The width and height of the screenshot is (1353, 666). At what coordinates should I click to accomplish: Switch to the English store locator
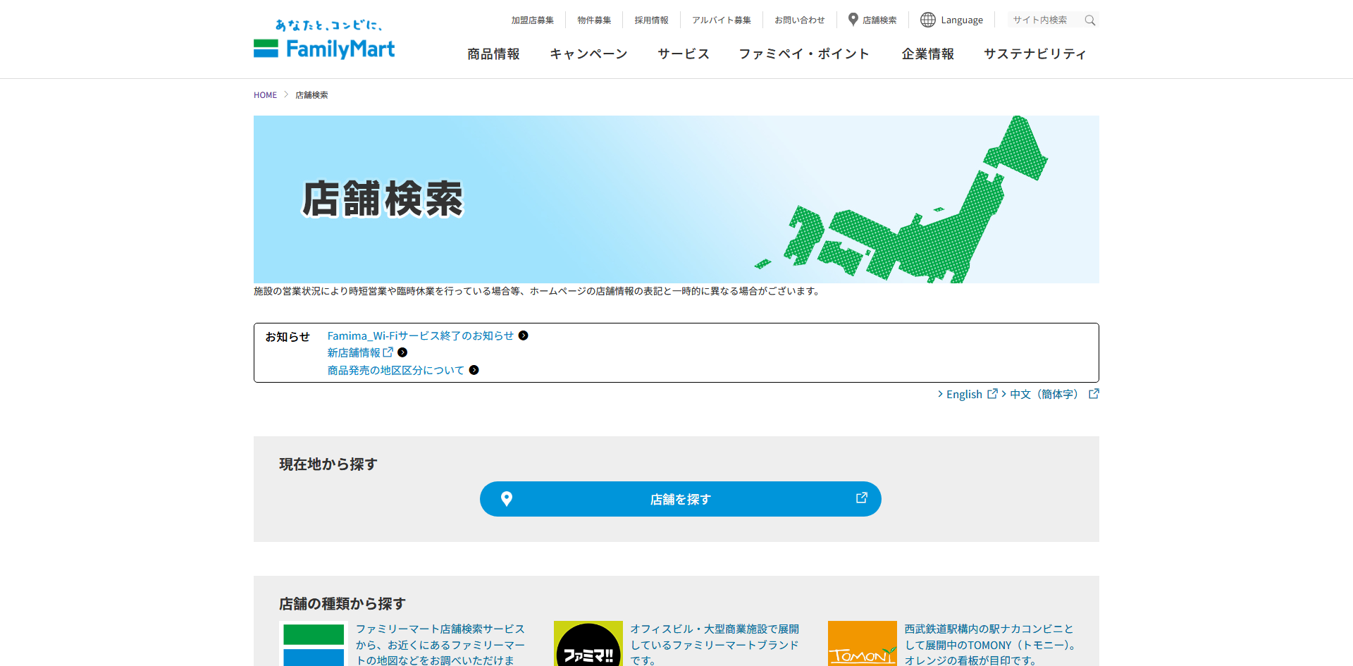964,394
